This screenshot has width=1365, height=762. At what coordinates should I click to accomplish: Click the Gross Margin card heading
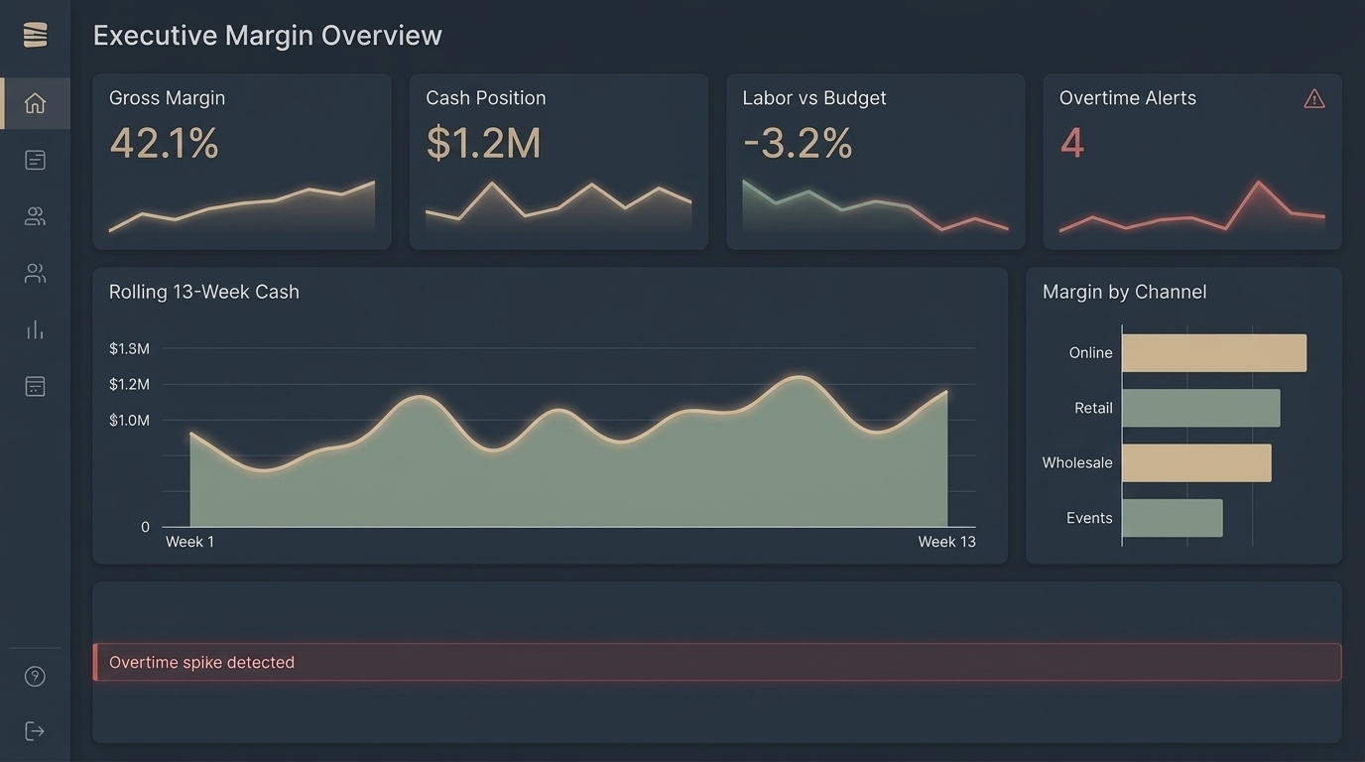coord(168,98)
